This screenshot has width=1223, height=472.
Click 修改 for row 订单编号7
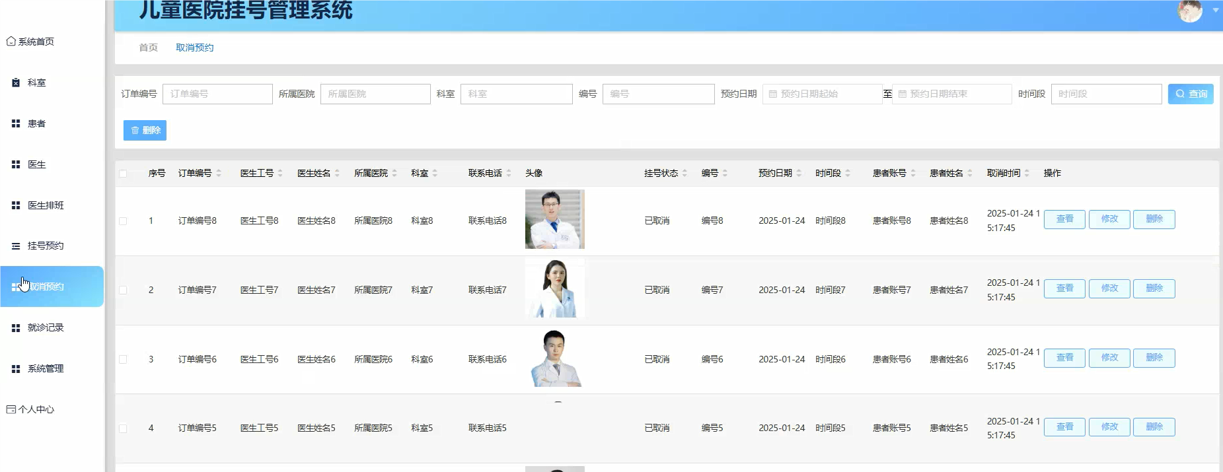[1109, 288]
